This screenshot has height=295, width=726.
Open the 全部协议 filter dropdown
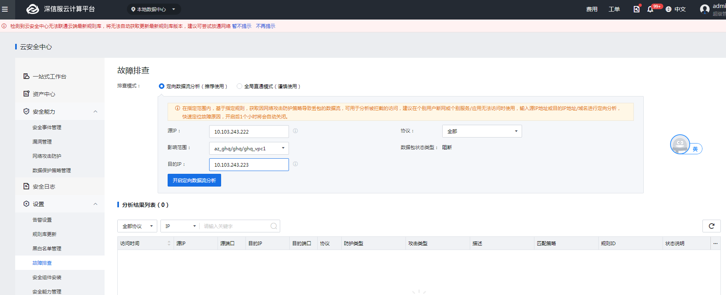tap(137, 226)
